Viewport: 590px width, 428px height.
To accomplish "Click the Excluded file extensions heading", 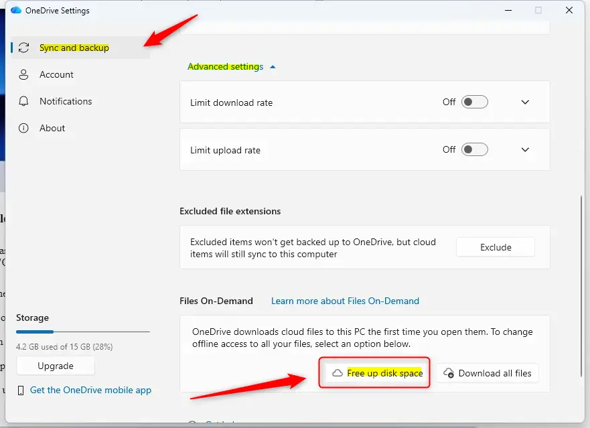I will (x=230, y=211).
